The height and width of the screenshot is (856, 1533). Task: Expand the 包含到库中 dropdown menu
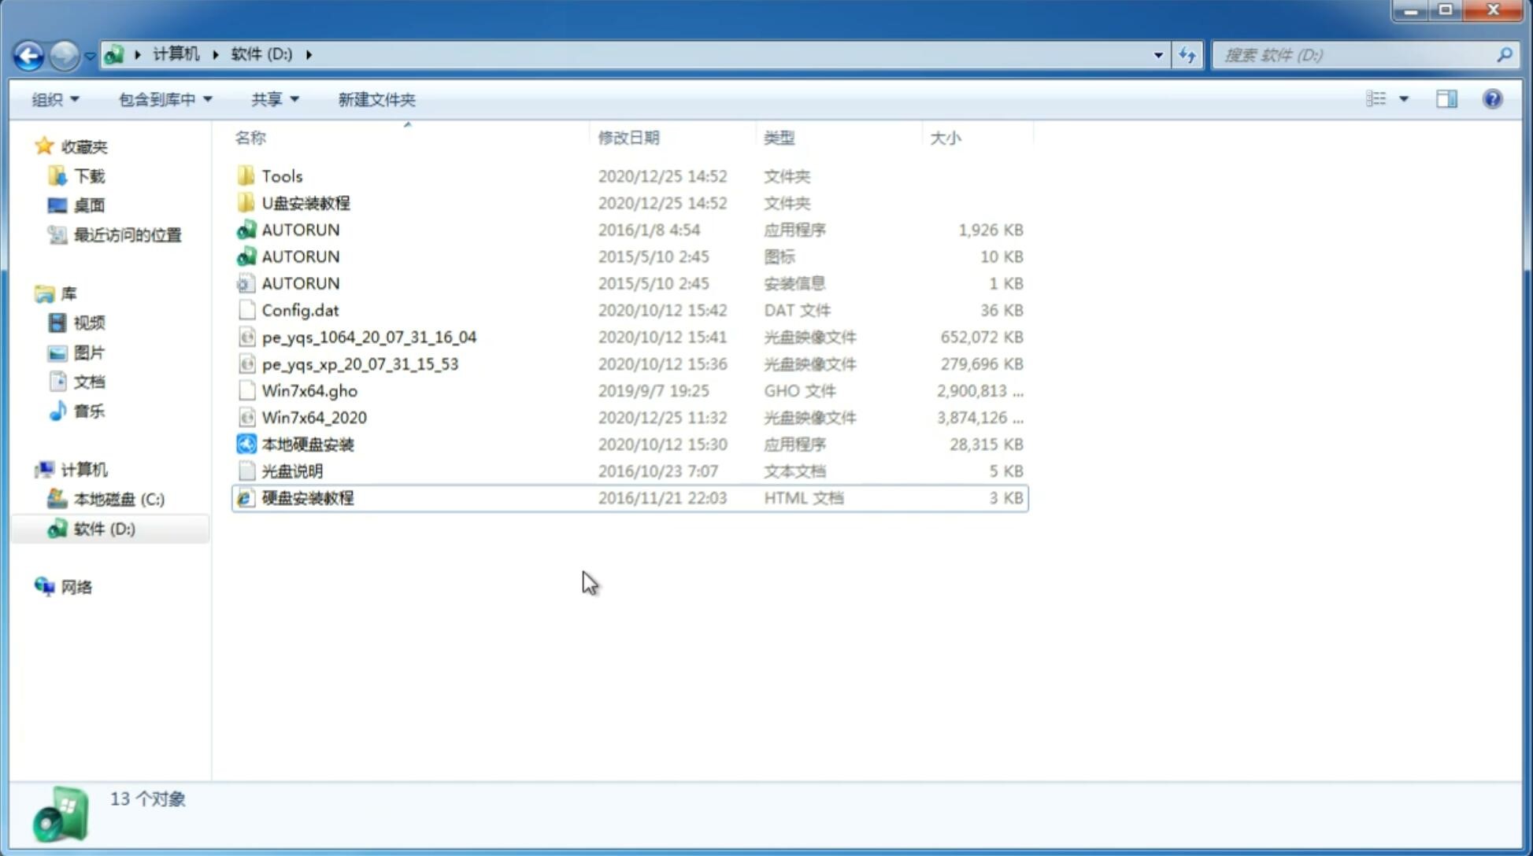point(165,98)
